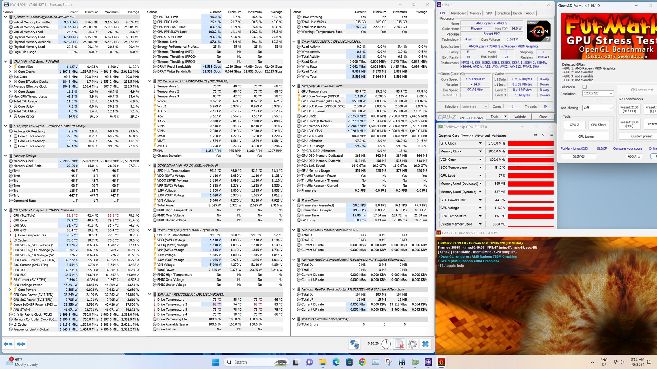Viewport: 657px width, 369px height.
Task: Open the FurMark Resolution dropdown
Action: tap(598, 93)
